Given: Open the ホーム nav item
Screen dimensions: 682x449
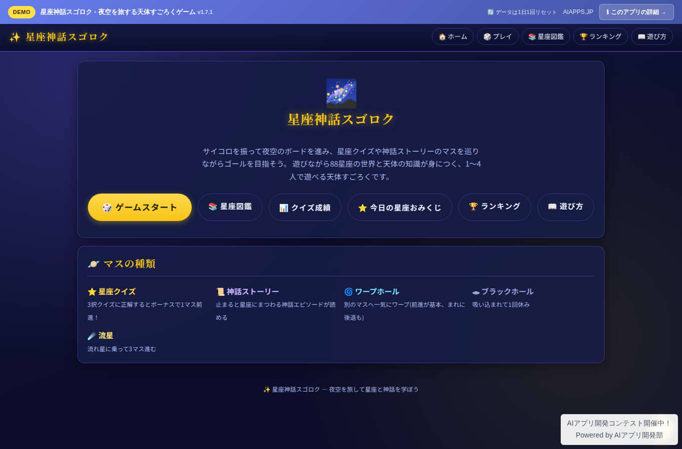Looking at the screenshot, I should point(452,36).
